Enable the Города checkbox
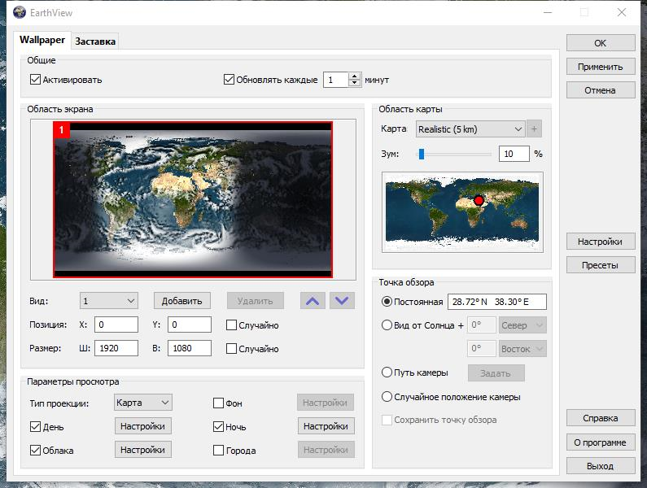This screenshot has width=647, height=488. (x=218, y=451)
